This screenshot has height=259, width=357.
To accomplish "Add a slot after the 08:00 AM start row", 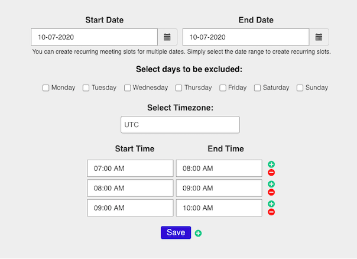I will coord(271,184).
